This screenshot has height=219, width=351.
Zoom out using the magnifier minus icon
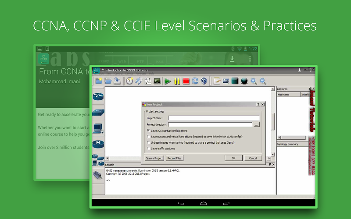263,81
